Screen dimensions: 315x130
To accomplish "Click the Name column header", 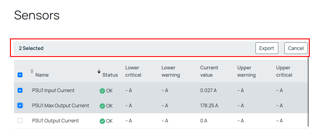I will [42, 75].
